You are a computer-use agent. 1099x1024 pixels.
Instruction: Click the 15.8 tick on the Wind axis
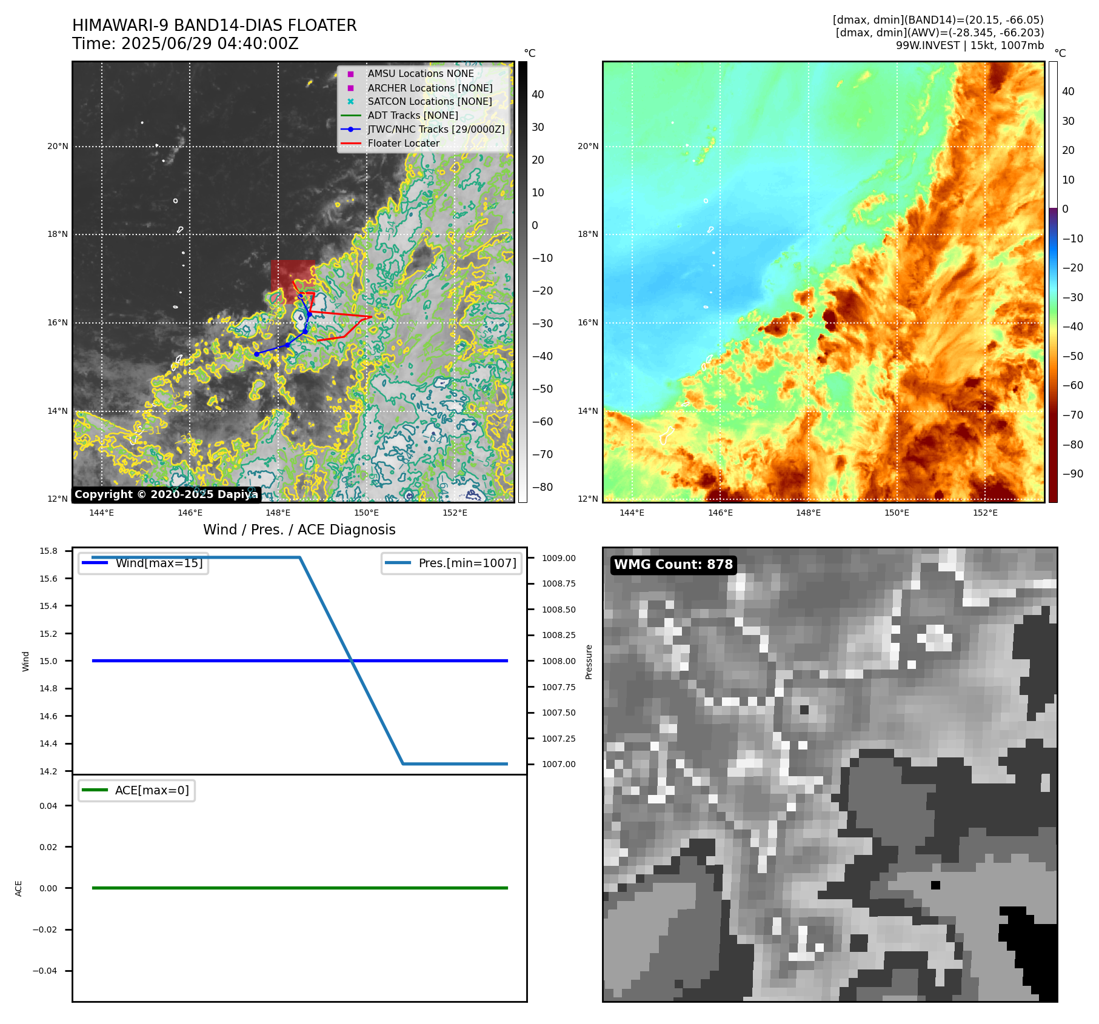click(x=48, y=551)
